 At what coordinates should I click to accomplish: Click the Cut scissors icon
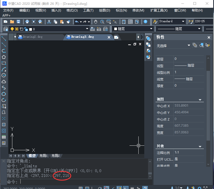pos(49,22)
